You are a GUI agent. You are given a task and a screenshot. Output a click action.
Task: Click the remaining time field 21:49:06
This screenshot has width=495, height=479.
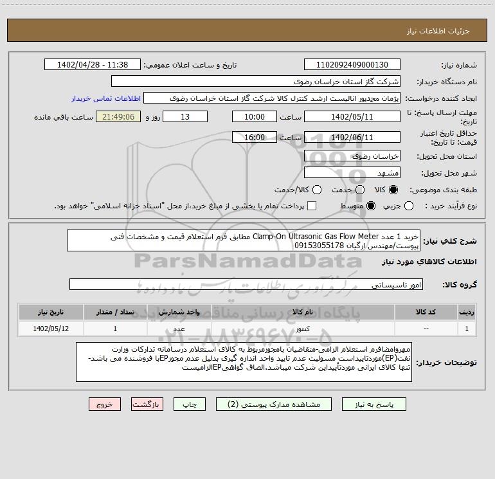pyautogui.click(x=118, y=116)
